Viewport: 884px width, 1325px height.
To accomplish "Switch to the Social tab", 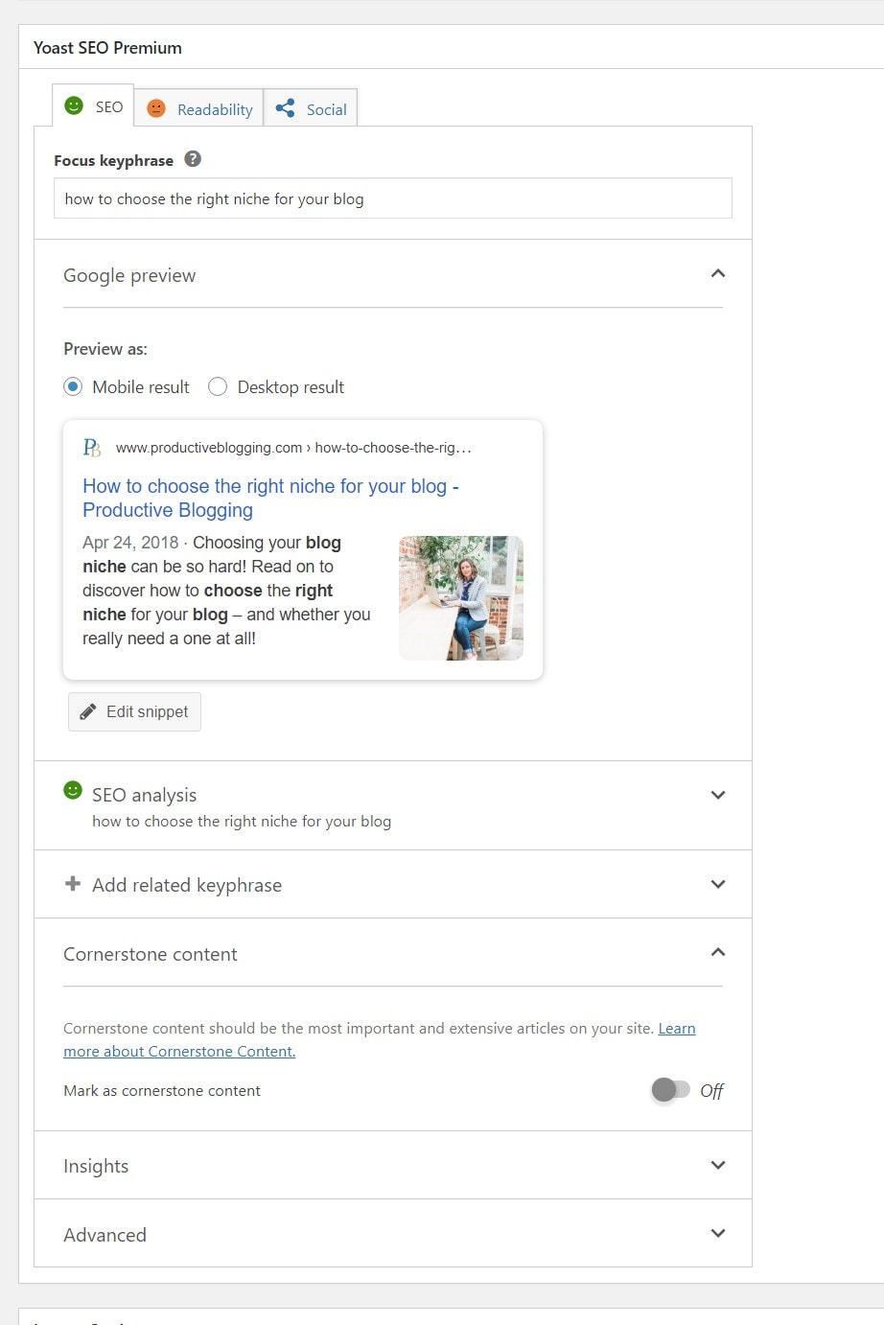I will pos(311,109).
